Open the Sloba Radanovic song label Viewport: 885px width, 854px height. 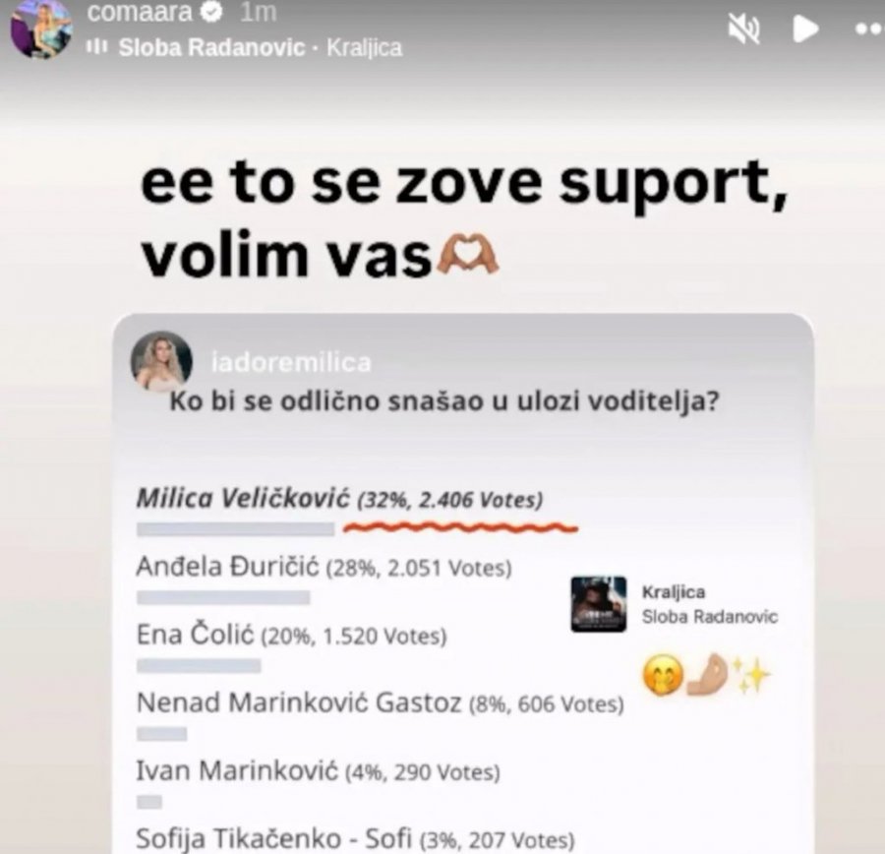click(211, 47)
